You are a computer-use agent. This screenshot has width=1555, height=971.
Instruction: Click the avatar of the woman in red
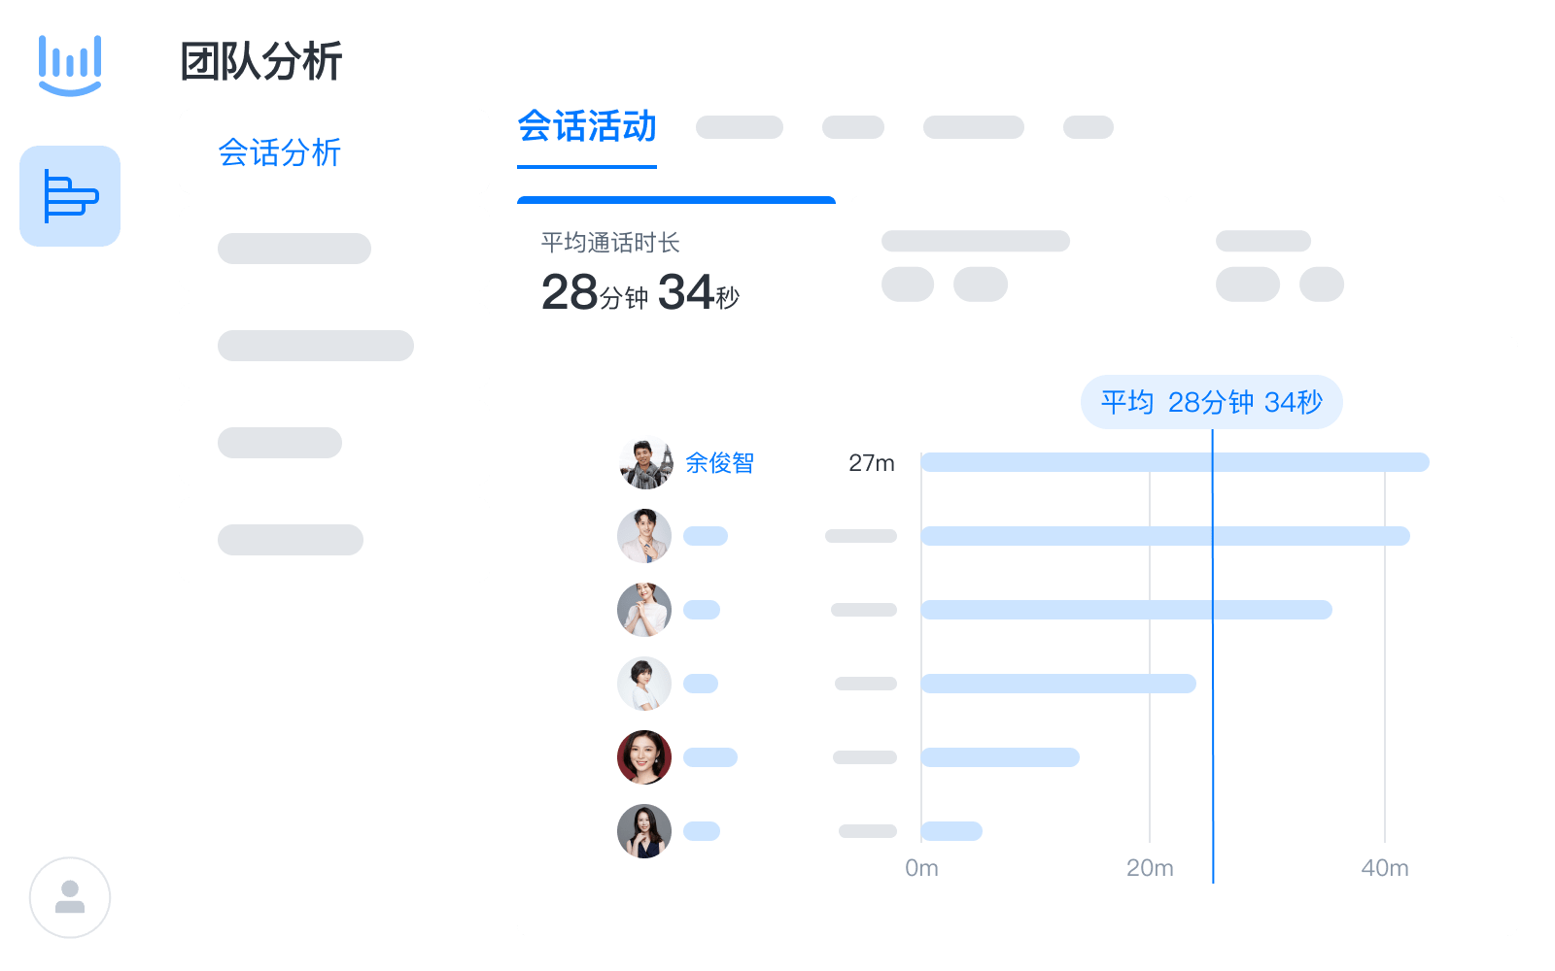pos(643,757)
